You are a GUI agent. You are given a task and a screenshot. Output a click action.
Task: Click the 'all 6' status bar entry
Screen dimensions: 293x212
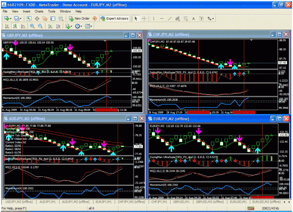pos(91,208)
